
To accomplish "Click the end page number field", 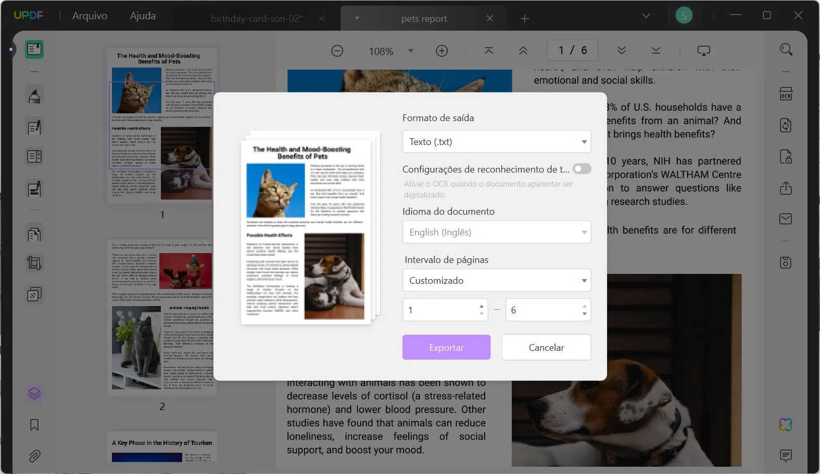I will click(x=548, y=310).
